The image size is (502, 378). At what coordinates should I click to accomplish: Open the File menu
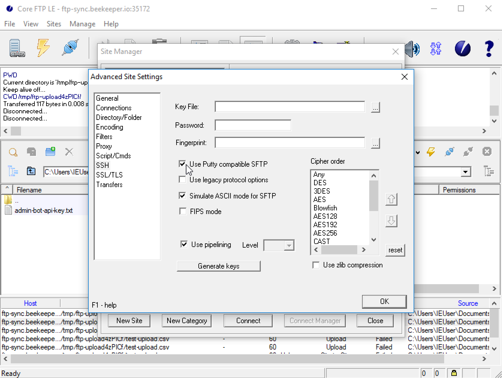point(10,24)
